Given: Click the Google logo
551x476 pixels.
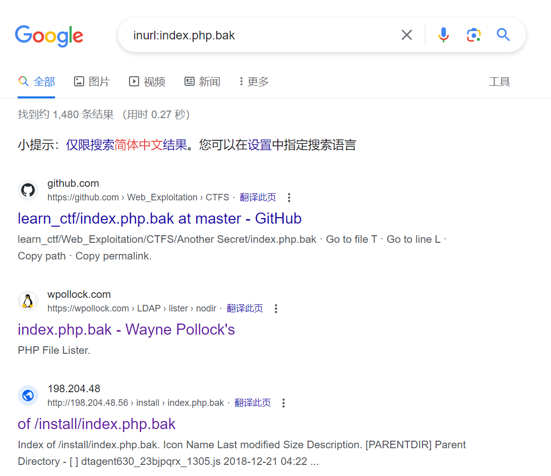Looking at the screenshot, I should (49, 35).
